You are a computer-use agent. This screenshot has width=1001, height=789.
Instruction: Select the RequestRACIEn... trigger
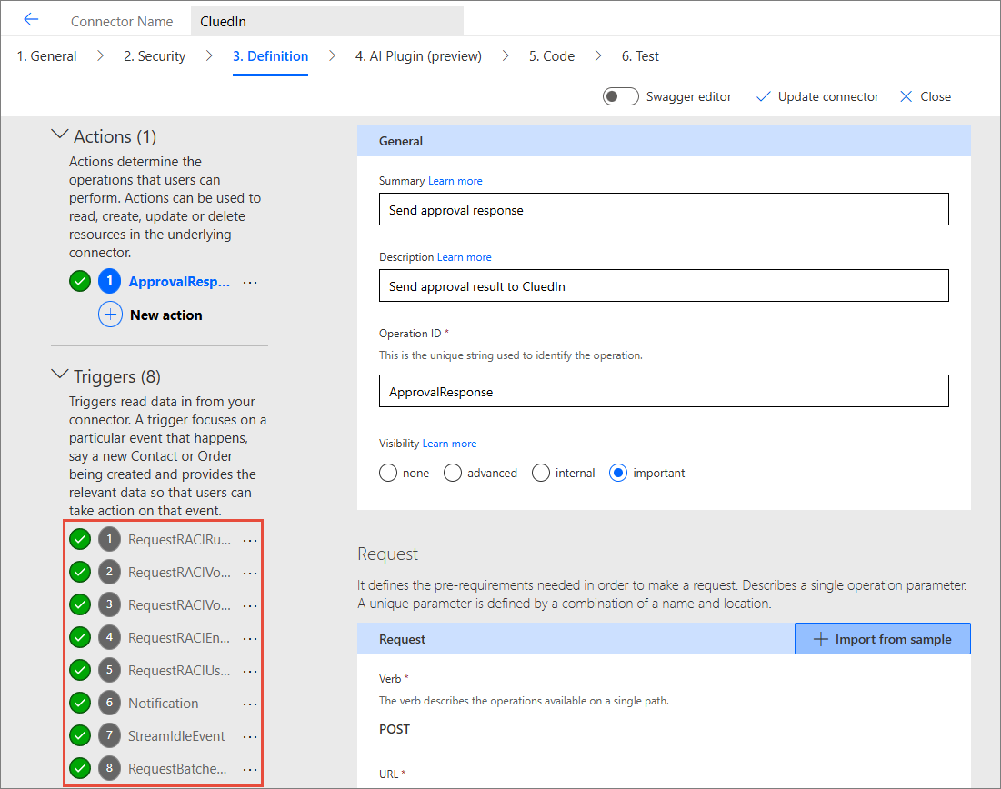point(179,638)
